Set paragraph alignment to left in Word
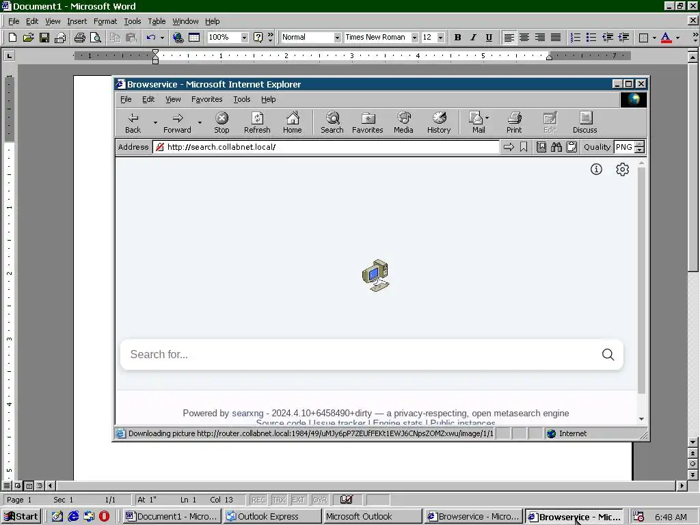Viewport: 700px width, 525px height. (509, 38)
